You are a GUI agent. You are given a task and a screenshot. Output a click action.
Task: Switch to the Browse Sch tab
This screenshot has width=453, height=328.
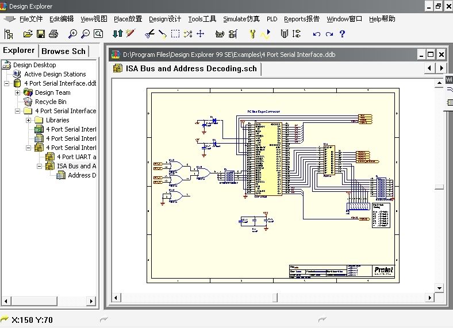pos(63,51)
